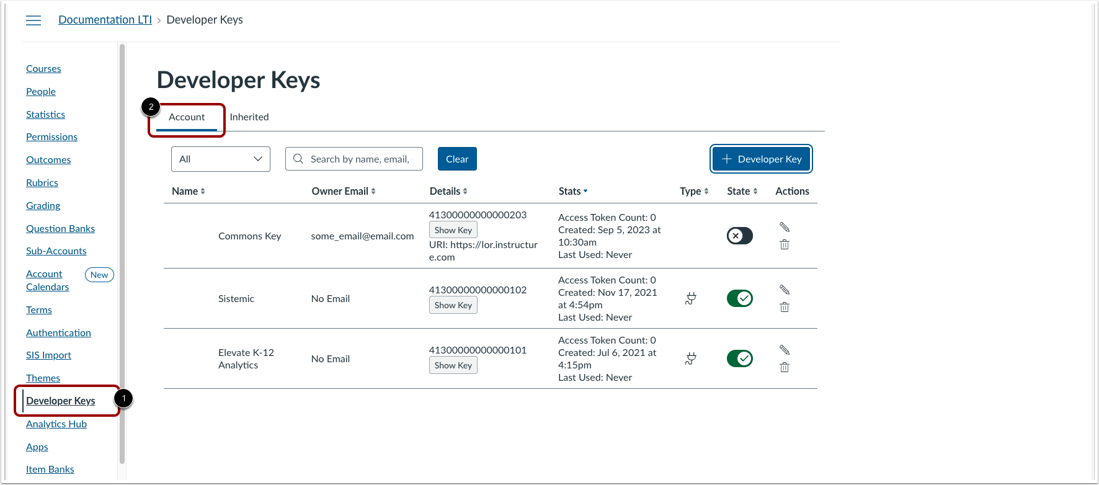Delete the Sistemic key trash icon
This screenshot has width=1099, height=485.
[x=785, y=307]
